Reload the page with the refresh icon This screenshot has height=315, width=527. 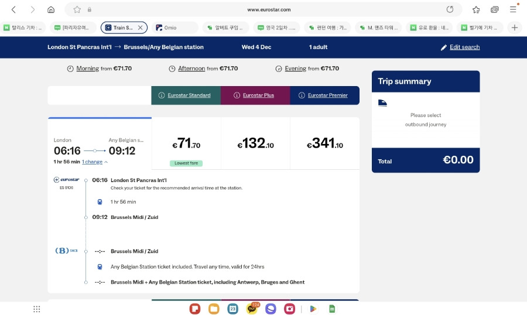click(450, 9)
